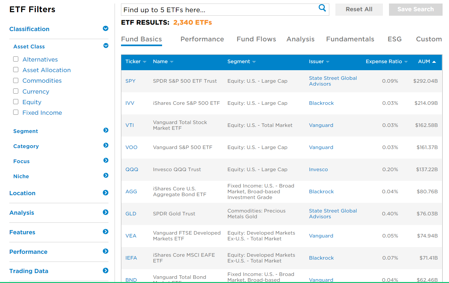Viewport: 449px width, 283px height.
Task: Open the Issuer column sort arrow
Action: (328, 62)
